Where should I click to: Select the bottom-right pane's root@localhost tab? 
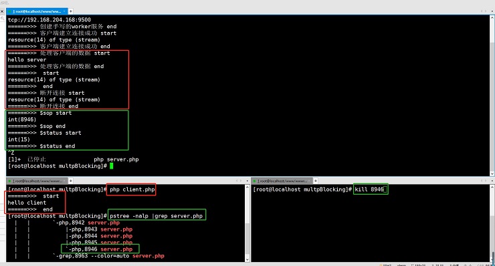pos(282,181)
